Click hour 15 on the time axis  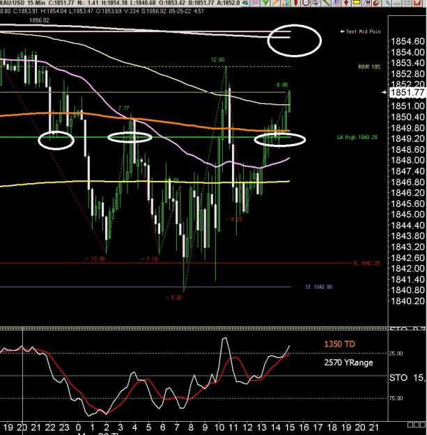[290, 427]
